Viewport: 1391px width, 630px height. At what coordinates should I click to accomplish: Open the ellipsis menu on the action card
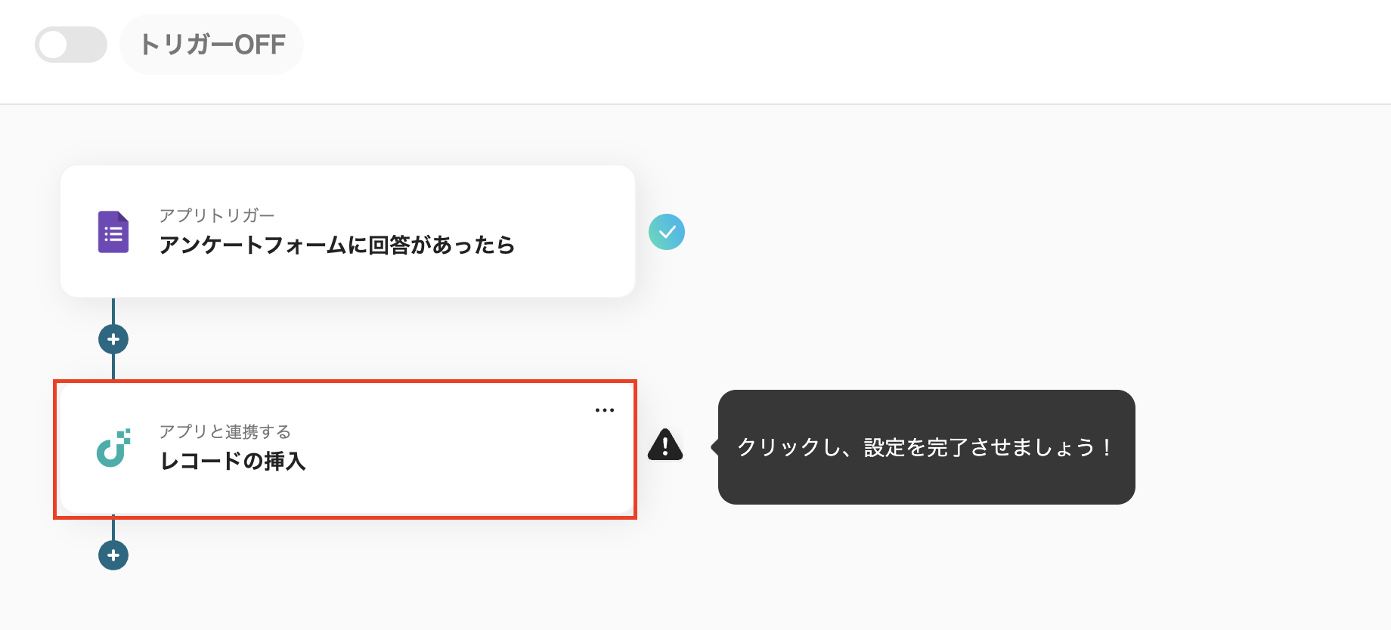[604, 409]
